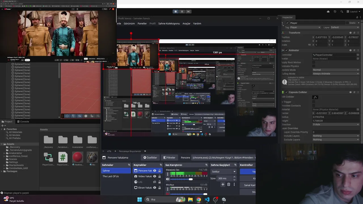Click Unity's Play button in the top toolbar

tap(176, 12)
